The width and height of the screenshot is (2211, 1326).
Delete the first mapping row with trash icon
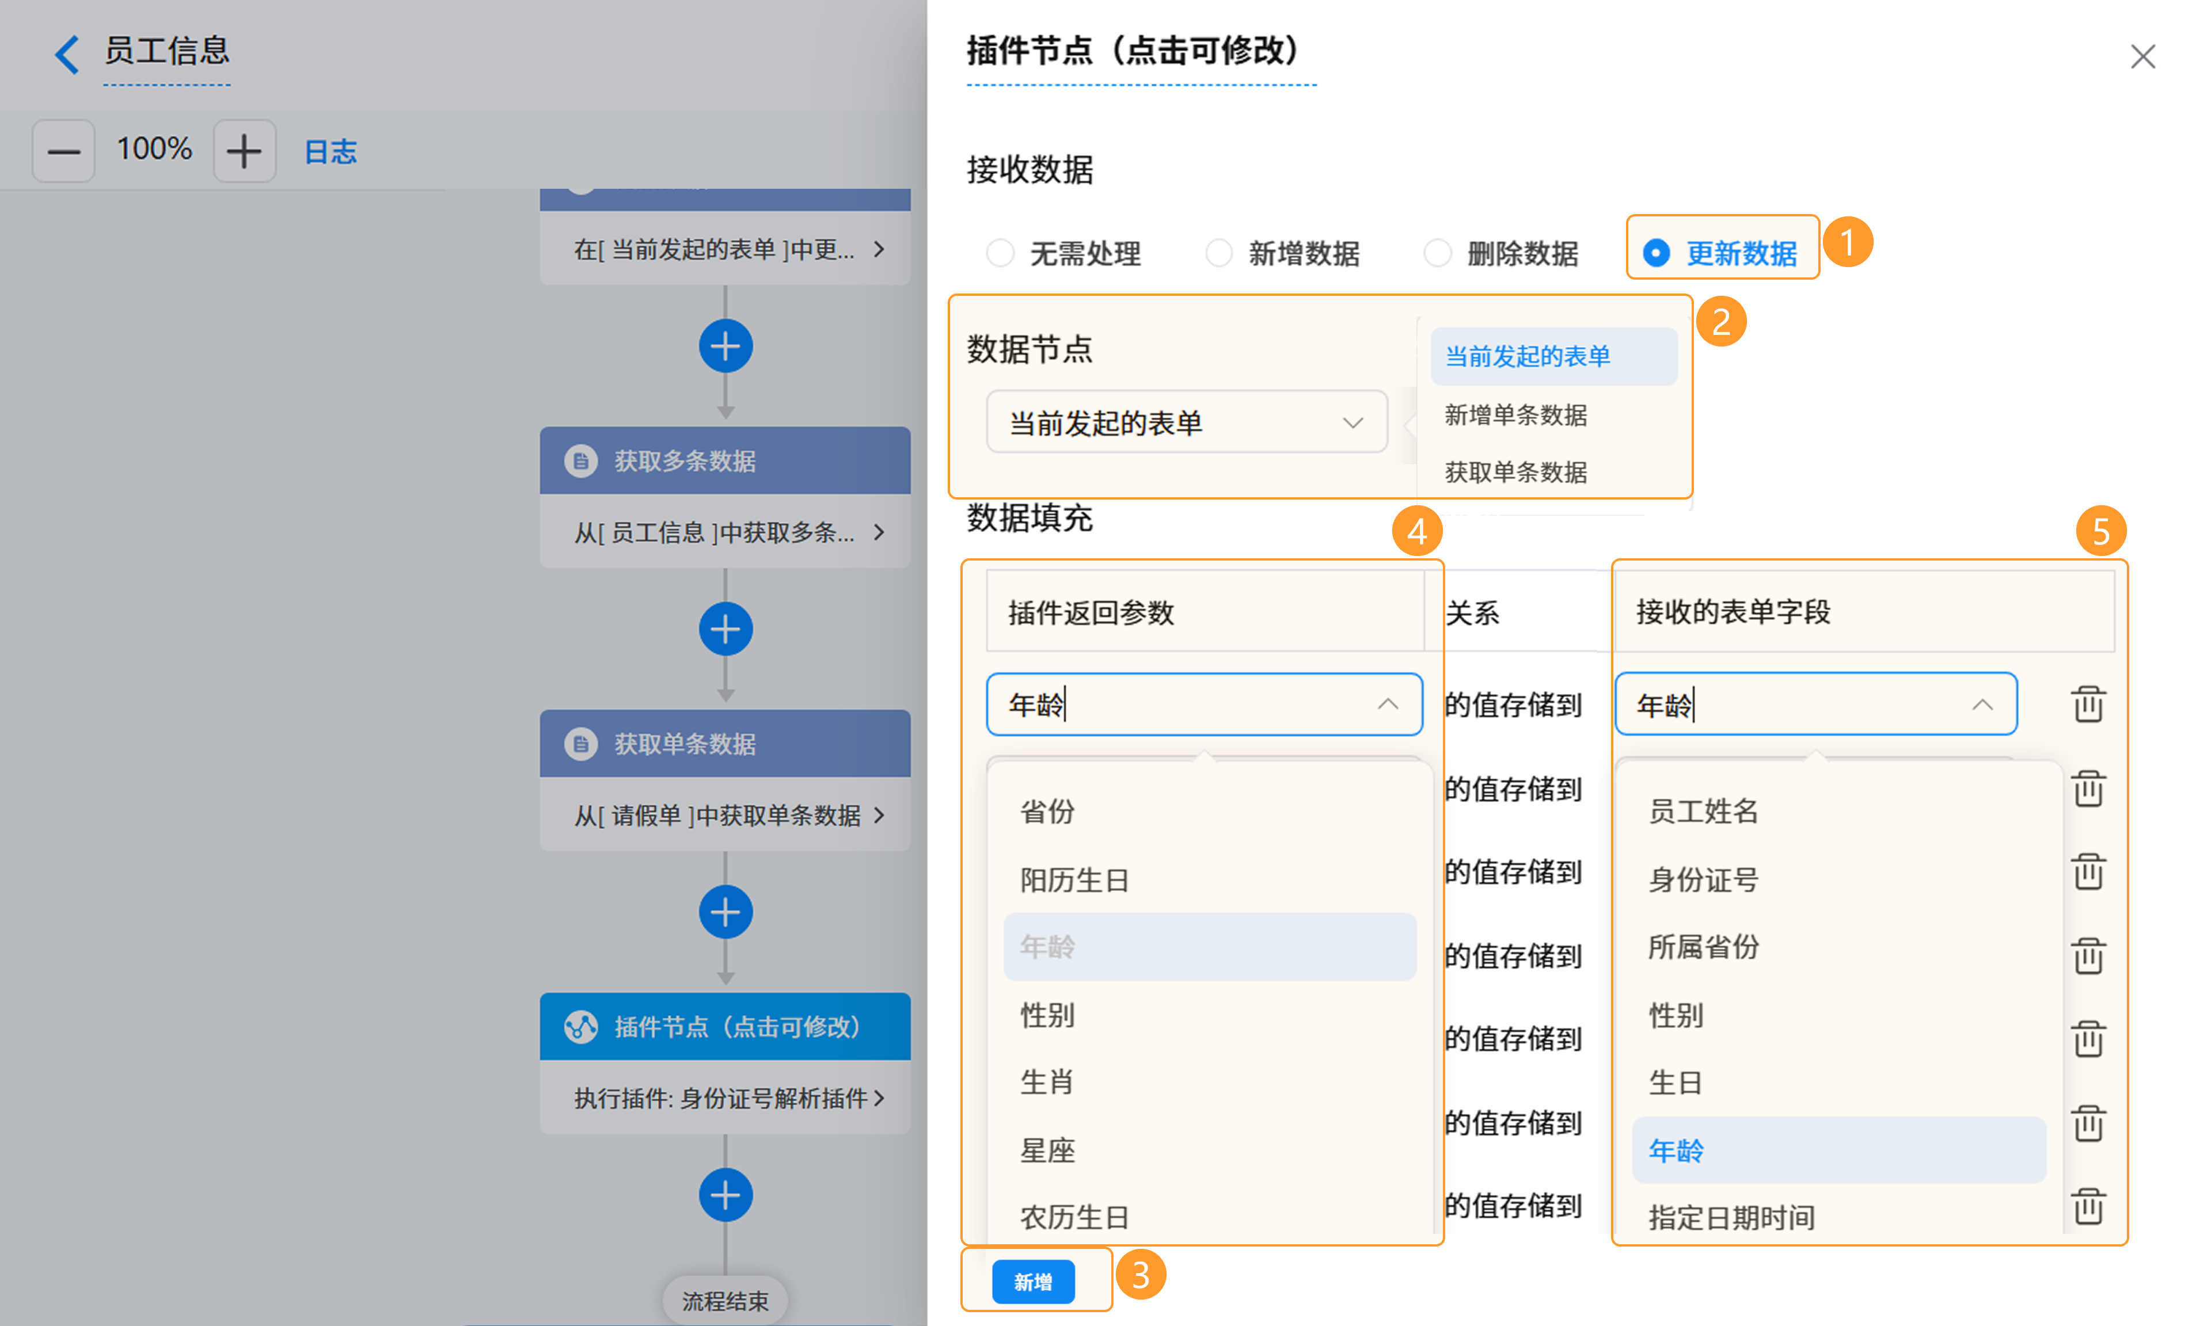tap(2088, 704)
